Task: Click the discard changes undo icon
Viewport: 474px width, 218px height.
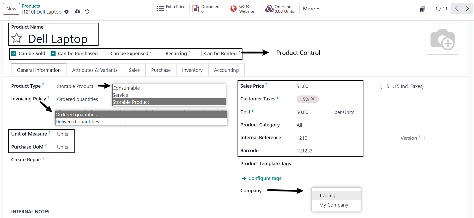Action: tap(87, 11)
